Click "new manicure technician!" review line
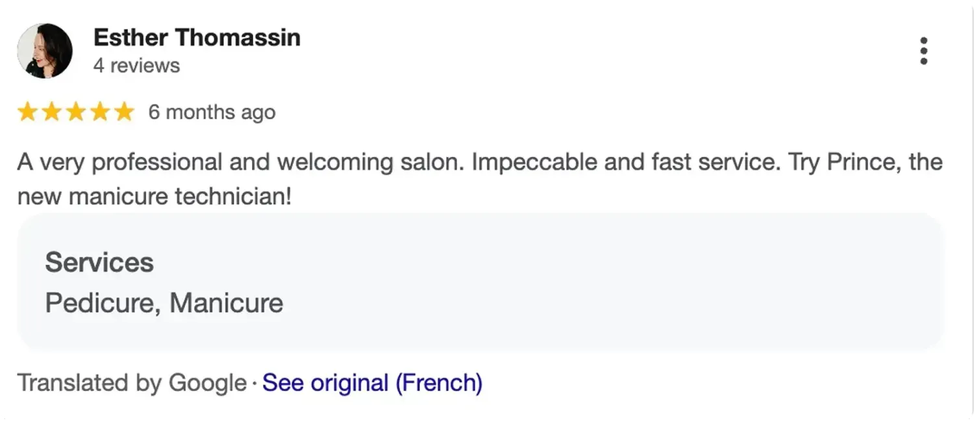The height and width of the screenshot is (421, 974). coord(155,195)
